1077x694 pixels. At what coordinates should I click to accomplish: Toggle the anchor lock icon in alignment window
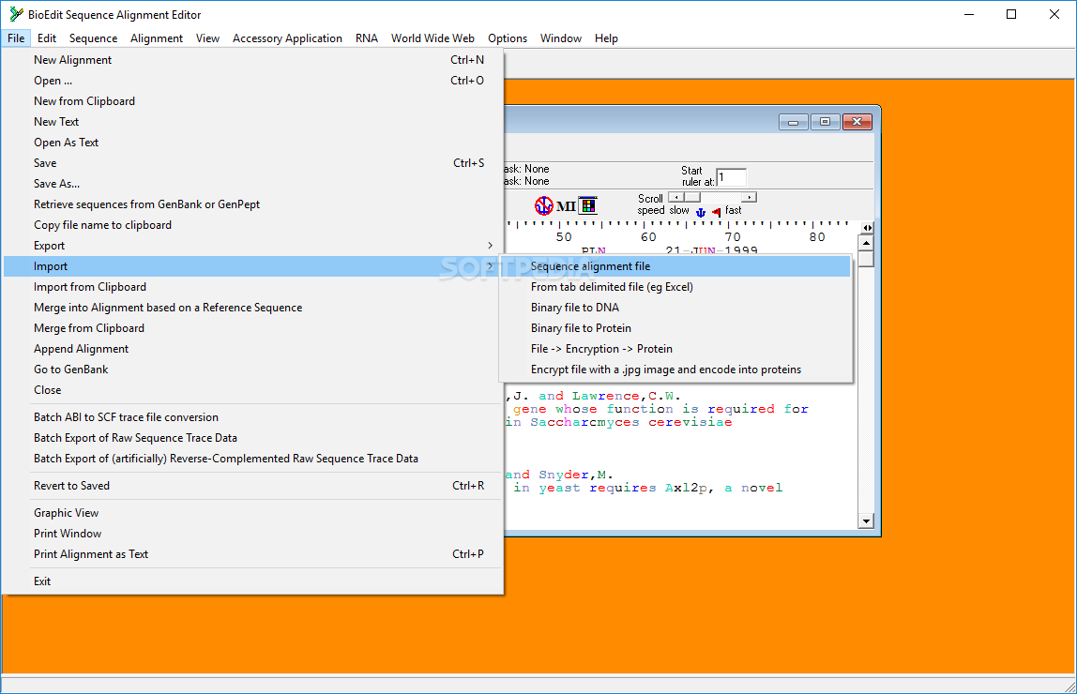point(543,205)
